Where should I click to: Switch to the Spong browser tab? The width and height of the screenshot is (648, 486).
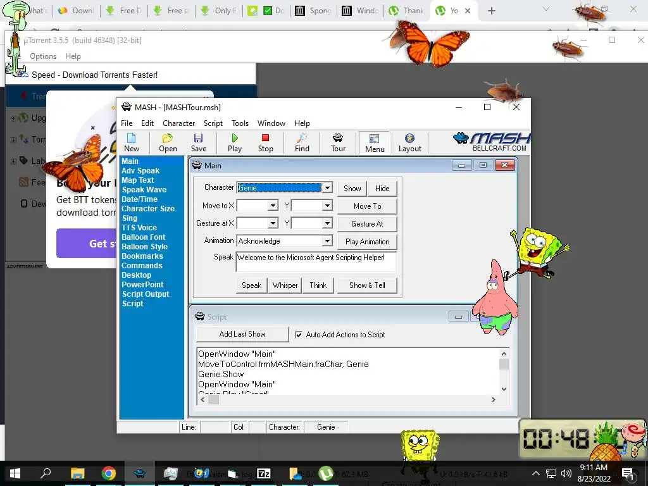click(x=313, y=11)
